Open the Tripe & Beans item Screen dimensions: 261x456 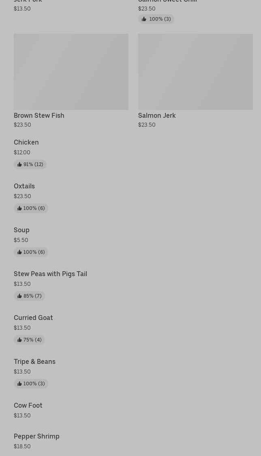[x=34, y=361]
